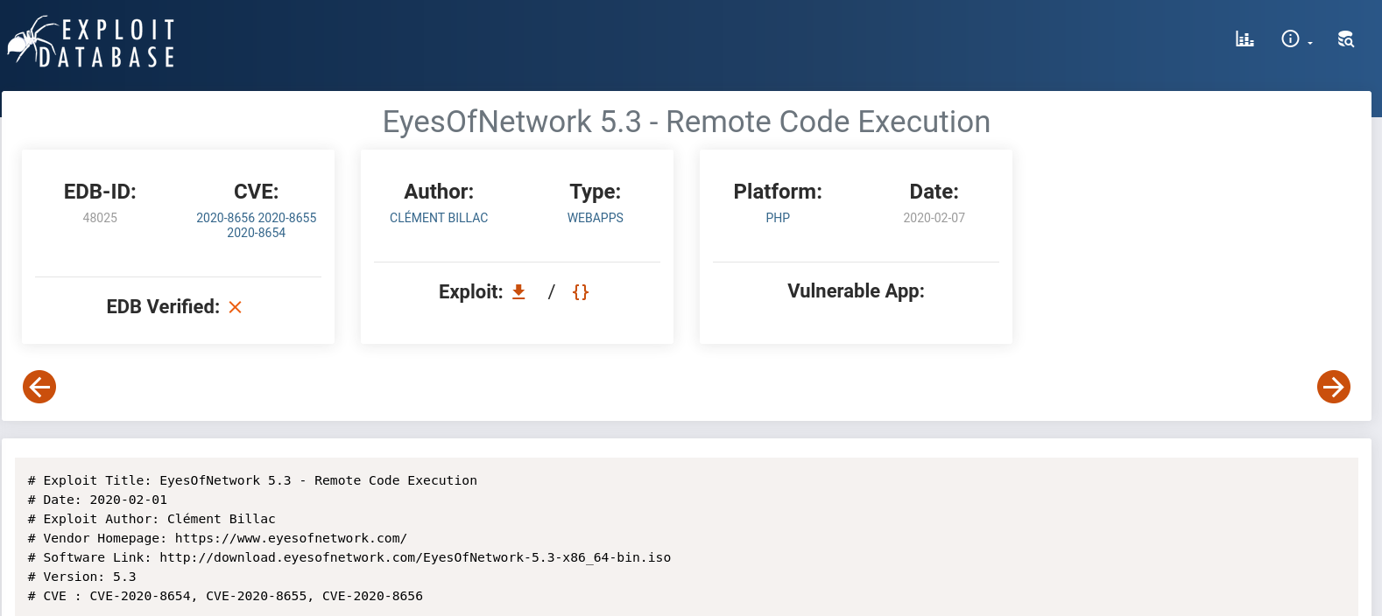Download the exploit via download arrow icon
The height and width of the screenshot is (616, 1382).
point(518,292)
